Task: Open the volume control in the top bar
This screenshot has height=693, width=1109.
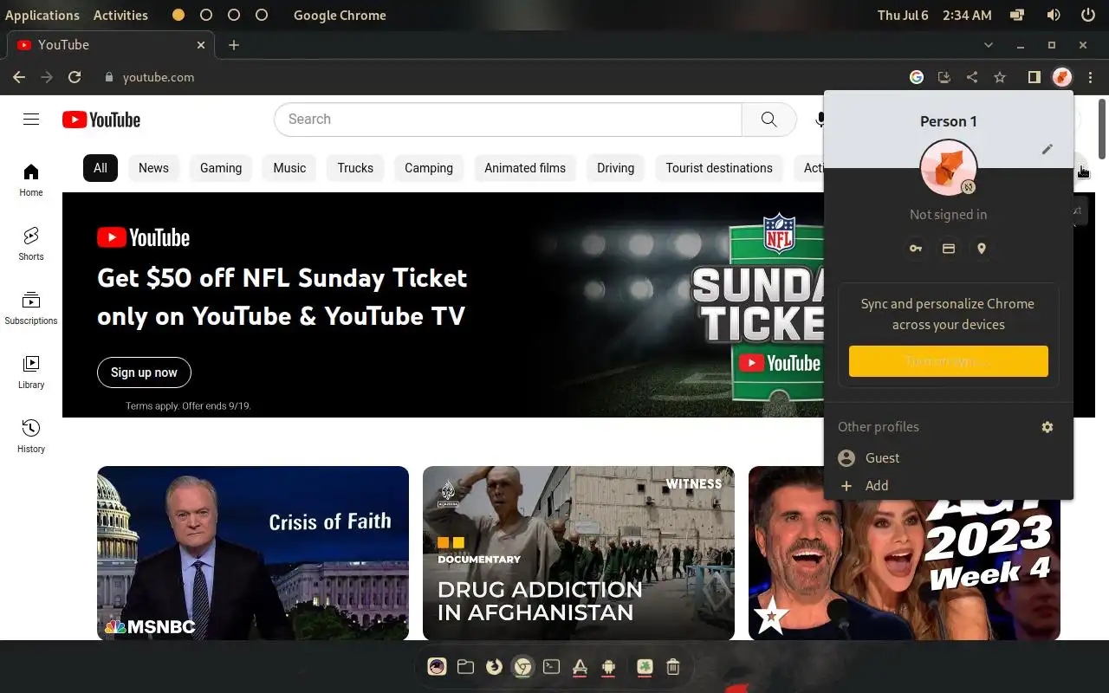Action: [x=1054, y=15]
